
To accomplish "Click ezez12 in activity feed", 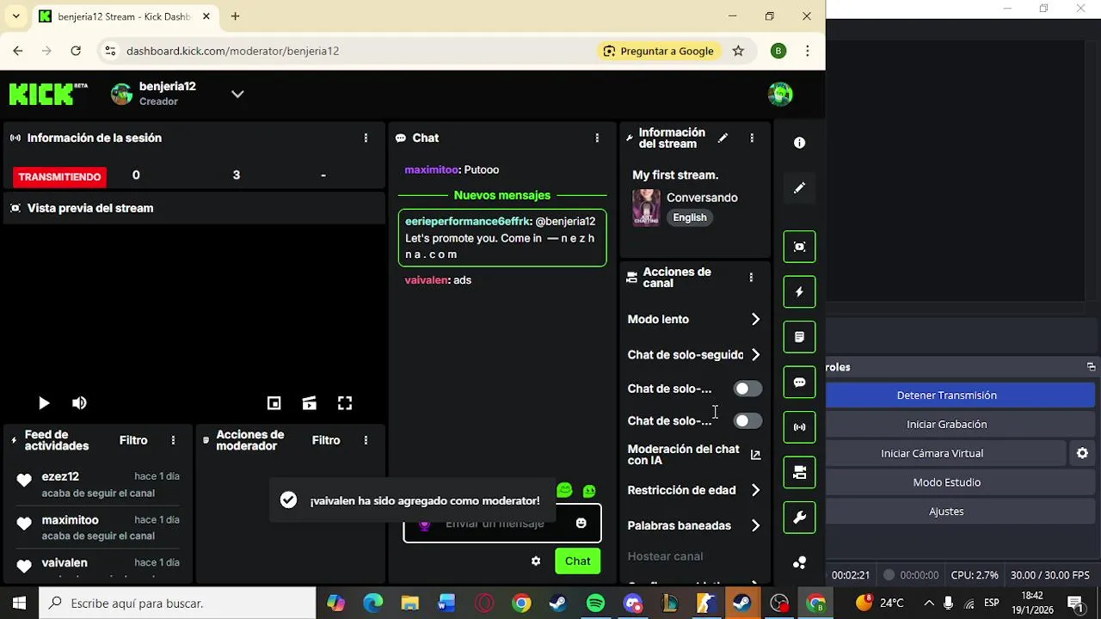I will click(x=60, y=476).
